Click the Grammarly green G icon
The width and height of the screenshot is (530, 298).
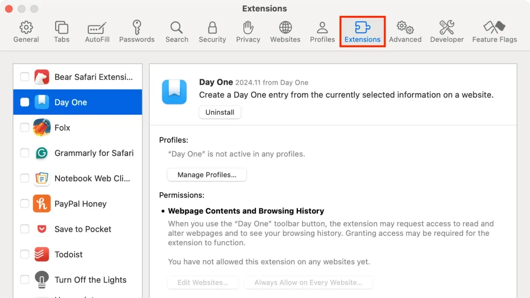coord(42,153)
